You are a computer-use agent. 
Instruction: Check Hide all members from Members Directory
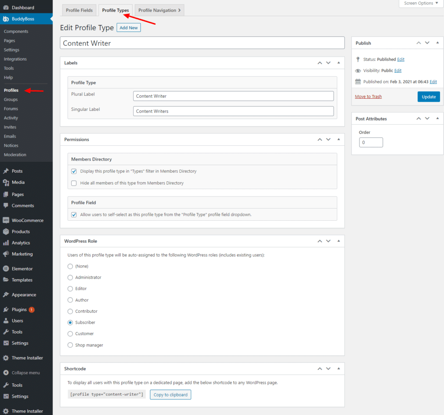(74, 183)
